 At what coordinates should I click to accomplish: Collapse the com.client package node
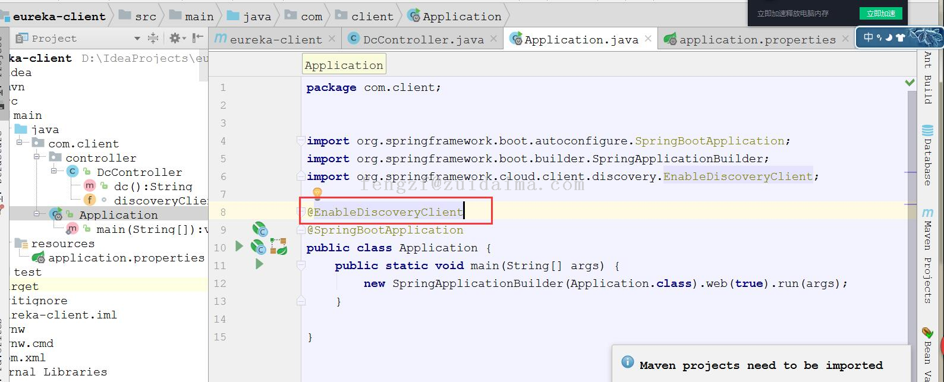tap(20, 143)
